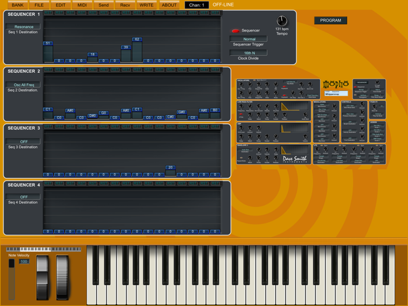
Task: Open the MIDI menu
Action: 82,5
